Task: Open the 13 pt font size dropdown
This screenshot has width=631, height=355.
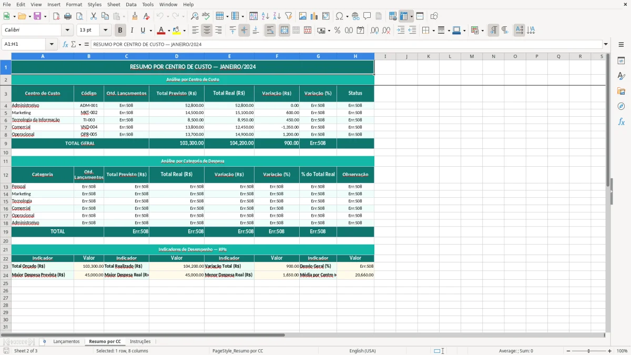Action: tap(106, 31)
